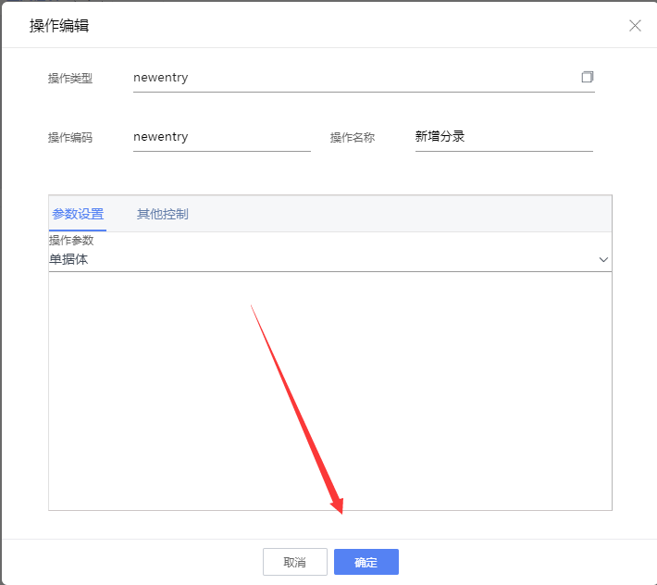The width and height of the screenshot is (657, 585).
Task: Edit the 操作编码 input field
Action: pyautogui.click(x=222, y=137)
